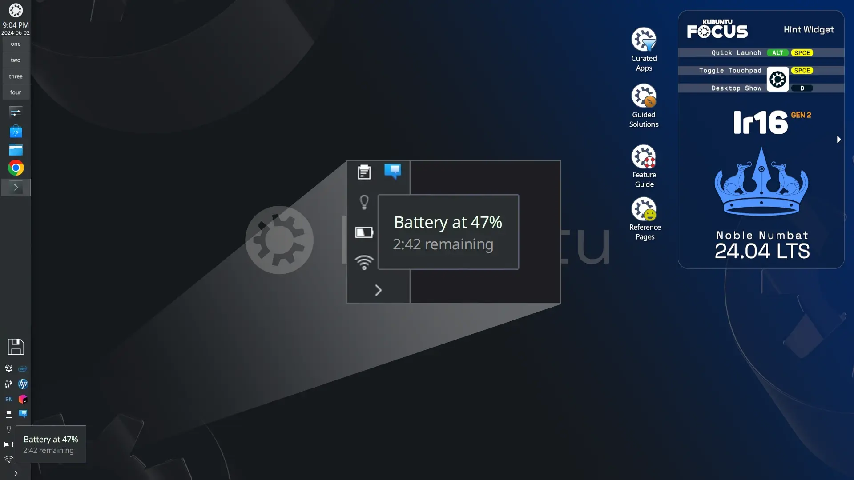Click the green ALT key badge
Screen dimensions: 854x480
click(777, 53)
